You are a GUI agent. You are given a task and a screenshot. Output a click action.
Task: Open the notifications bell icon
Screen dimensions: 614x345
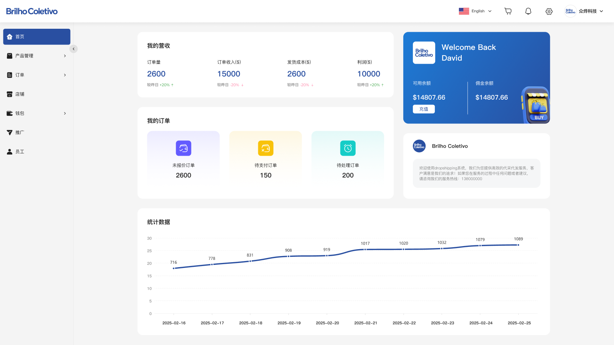(x=528, y=11)
